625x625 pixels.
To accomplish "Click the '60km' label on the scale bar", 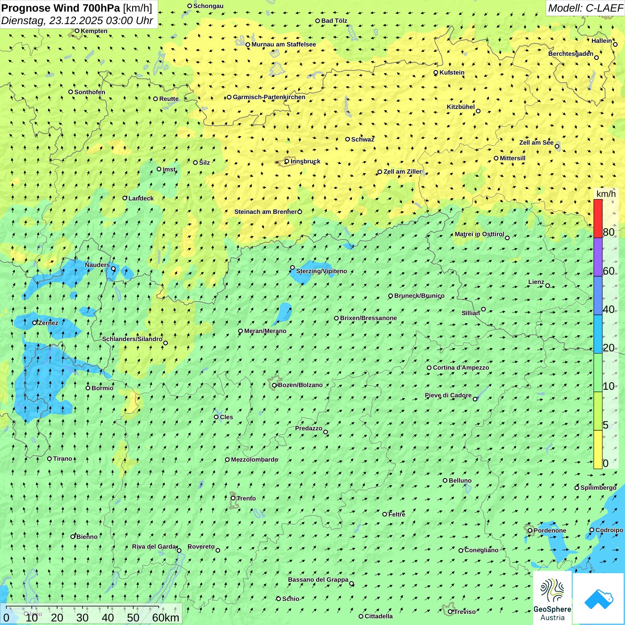I will click(x=166, y=617).
